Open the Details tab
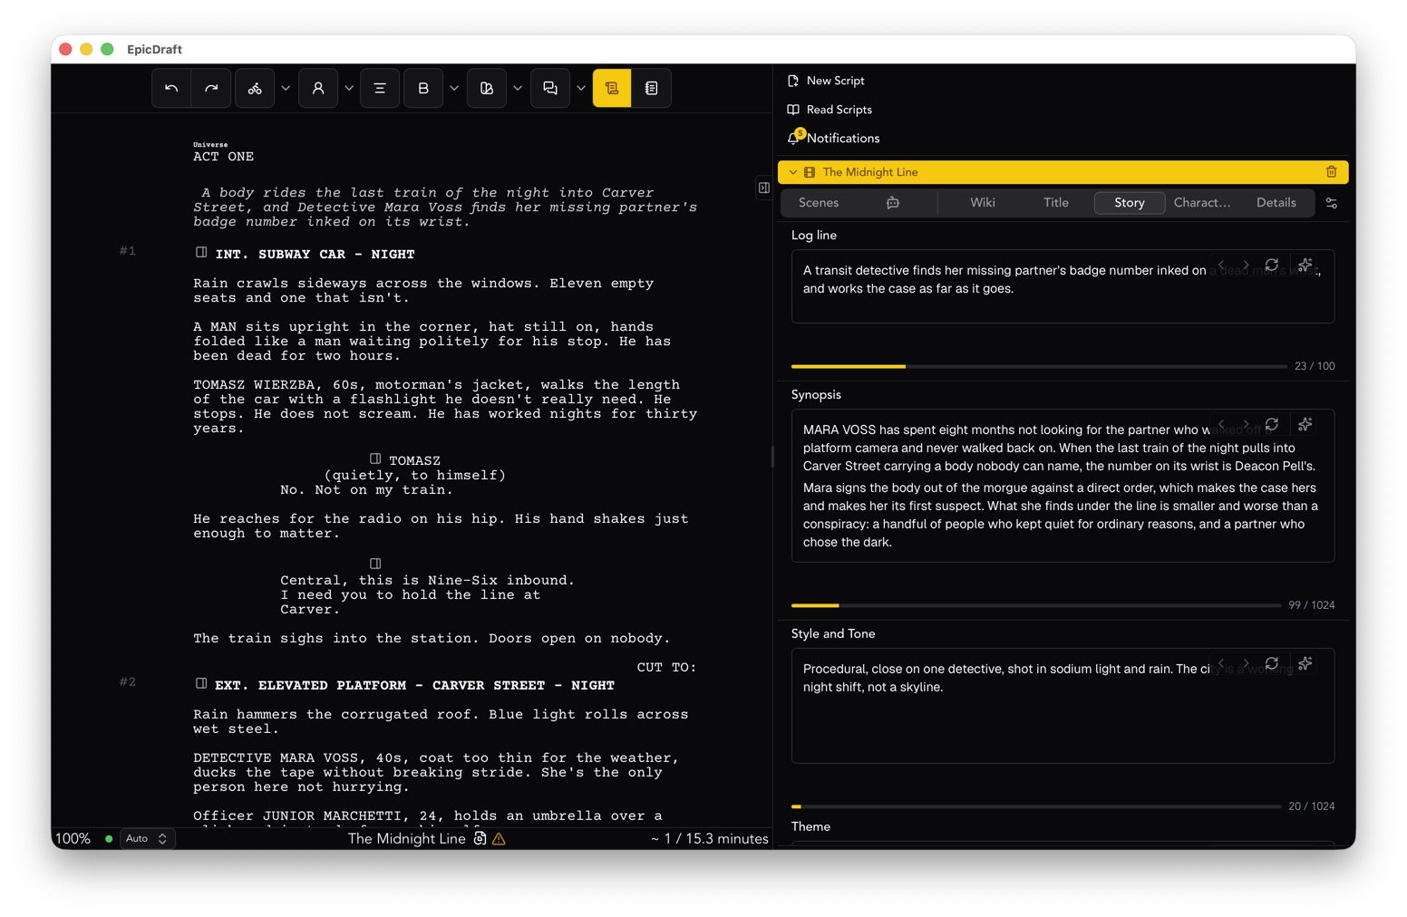The height and width of the screenshot is (917, 1407). click(x=1276, y=203)
